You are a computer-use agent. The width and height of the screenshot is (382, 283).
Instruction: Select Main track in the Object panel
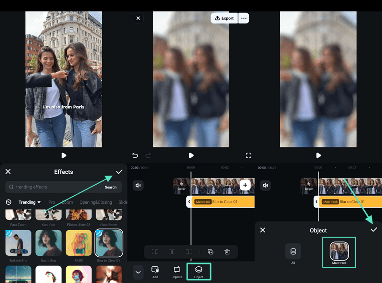(339, 252)
